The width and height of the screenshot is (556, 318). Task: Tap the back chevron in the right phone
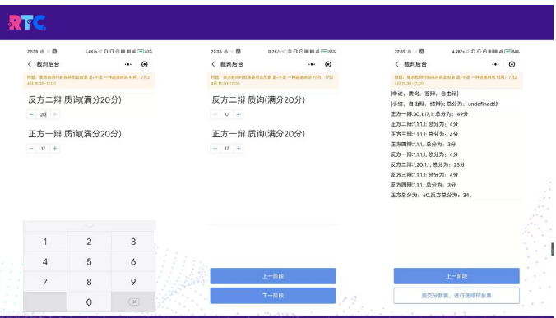click(396, 64)
